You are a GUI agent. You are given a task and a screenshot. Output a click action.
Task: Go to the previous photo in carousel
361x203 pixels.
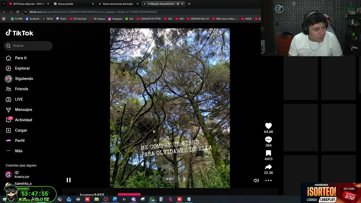[x=155, y=179]
